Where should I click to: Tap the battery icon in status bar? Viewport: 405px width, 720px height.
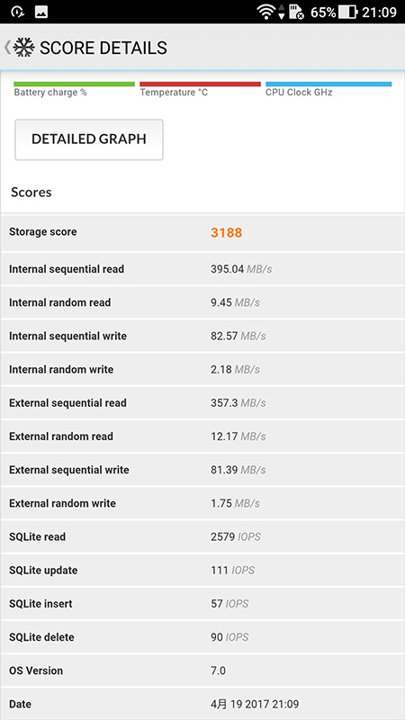coord(348,13)
